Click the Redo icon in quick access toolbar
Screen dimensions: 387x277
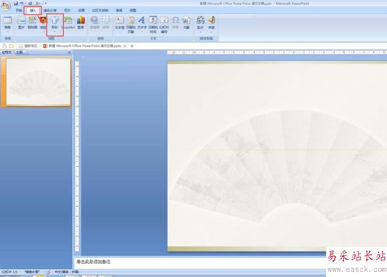(x=30, y=3)
